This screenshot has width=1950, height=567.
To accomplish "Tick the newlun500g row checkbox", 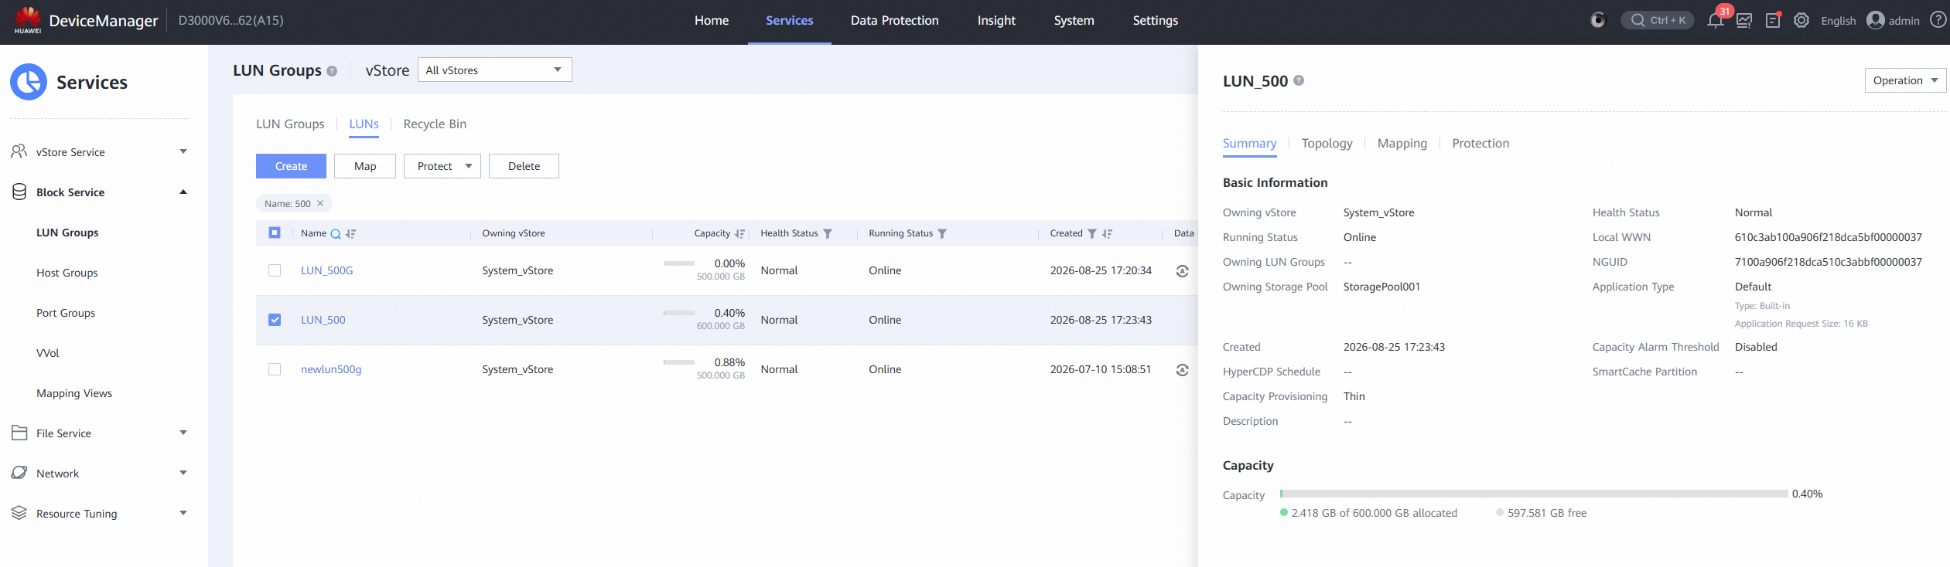I will coord(275,369).
